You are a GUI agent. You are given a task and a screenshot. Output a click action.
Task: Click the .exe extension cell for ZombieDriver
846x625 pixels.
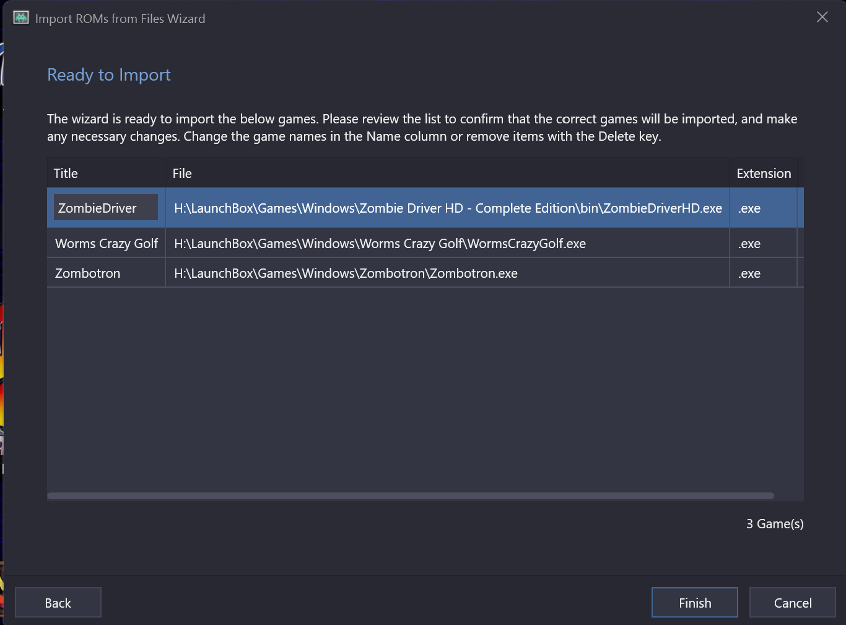764,208
